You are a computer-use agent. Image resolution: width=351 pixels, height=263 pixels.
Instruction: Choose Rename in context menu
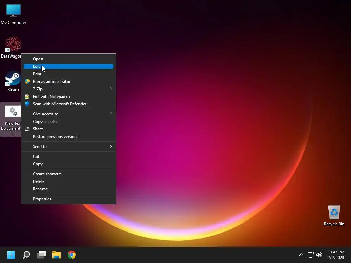click(x=69, y=189)
